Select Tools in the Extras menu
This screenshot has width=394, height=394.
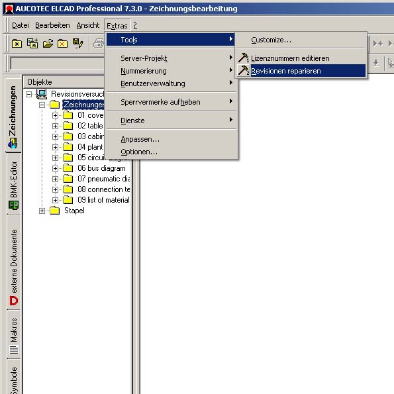pyautogui.click(x=170, y=40)
